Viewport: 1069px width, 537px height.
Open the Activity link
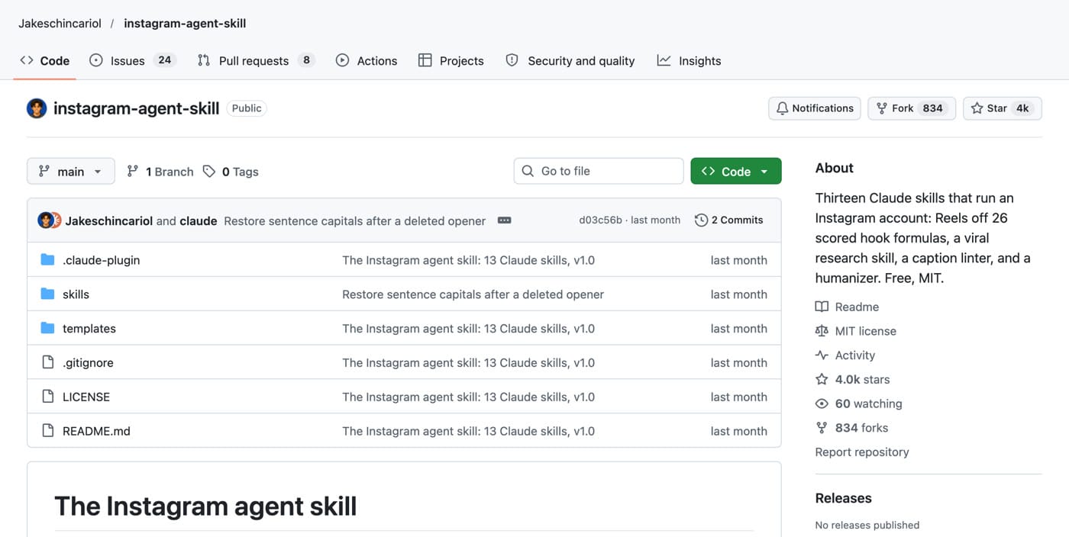[845, 355]
